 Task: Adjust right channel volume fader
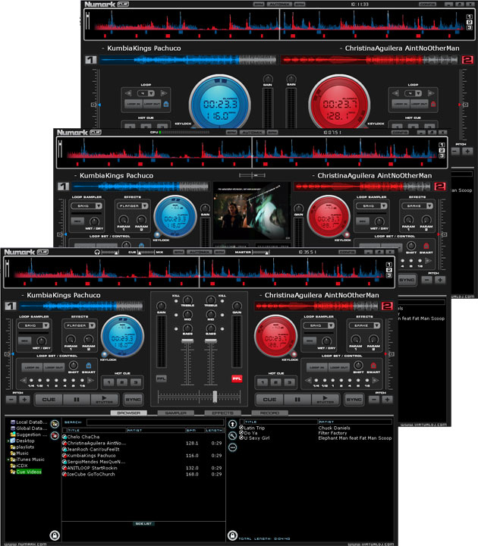point(211,341)
